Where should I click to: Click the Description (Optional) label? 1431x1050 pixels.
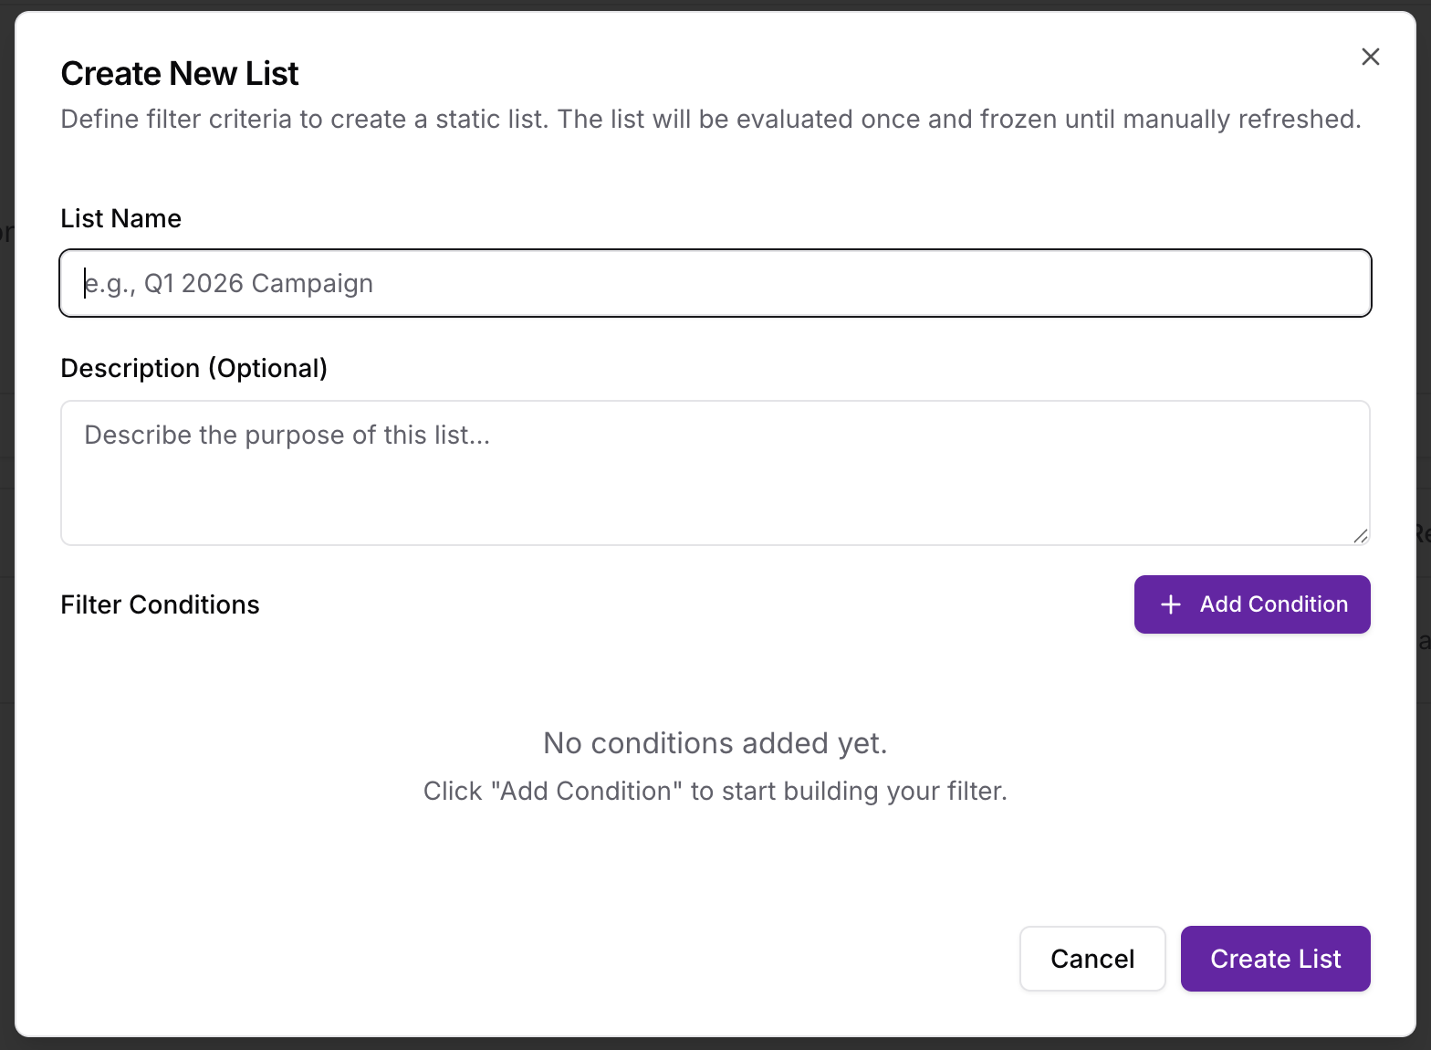point(193,368)
